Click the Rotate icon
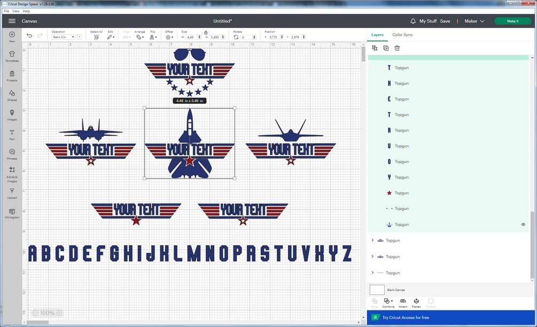 pos(236,37)
